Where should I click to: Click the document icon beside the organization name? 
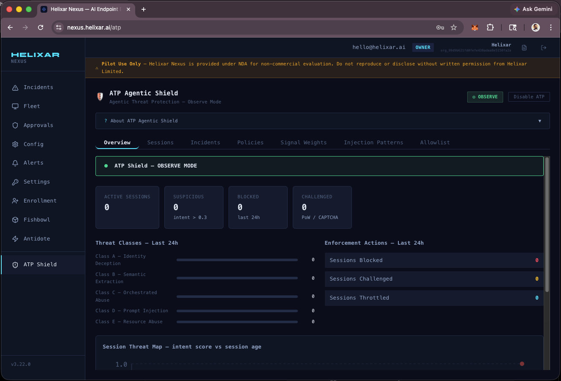pyautogui.click(x=524, y=48)
